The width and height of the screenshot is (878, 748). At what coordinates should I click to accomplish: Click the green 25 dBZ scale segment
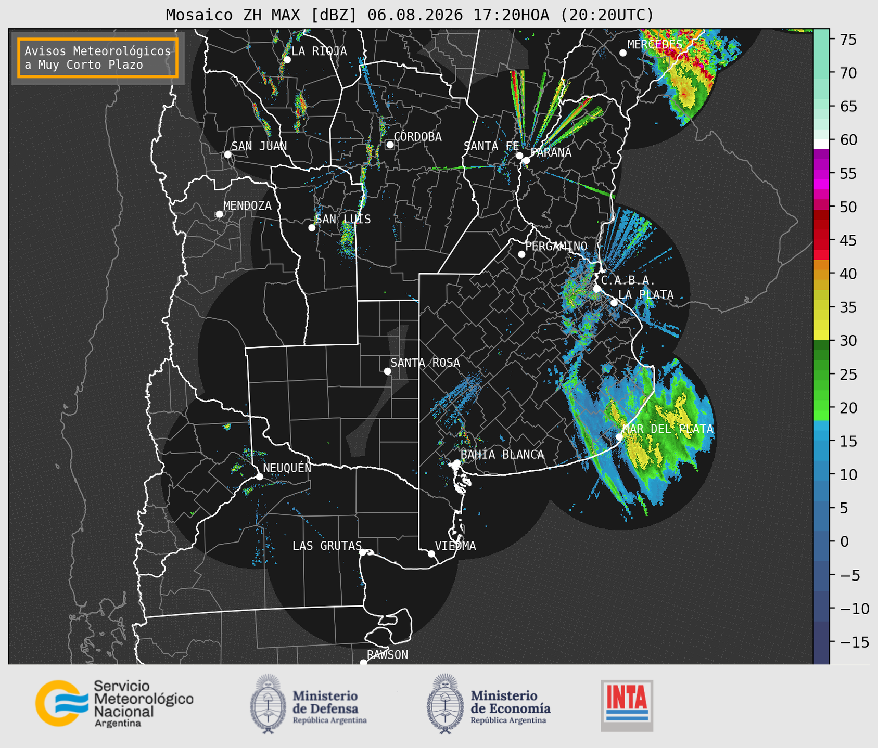pyautogui.click(x=821, y=374)
